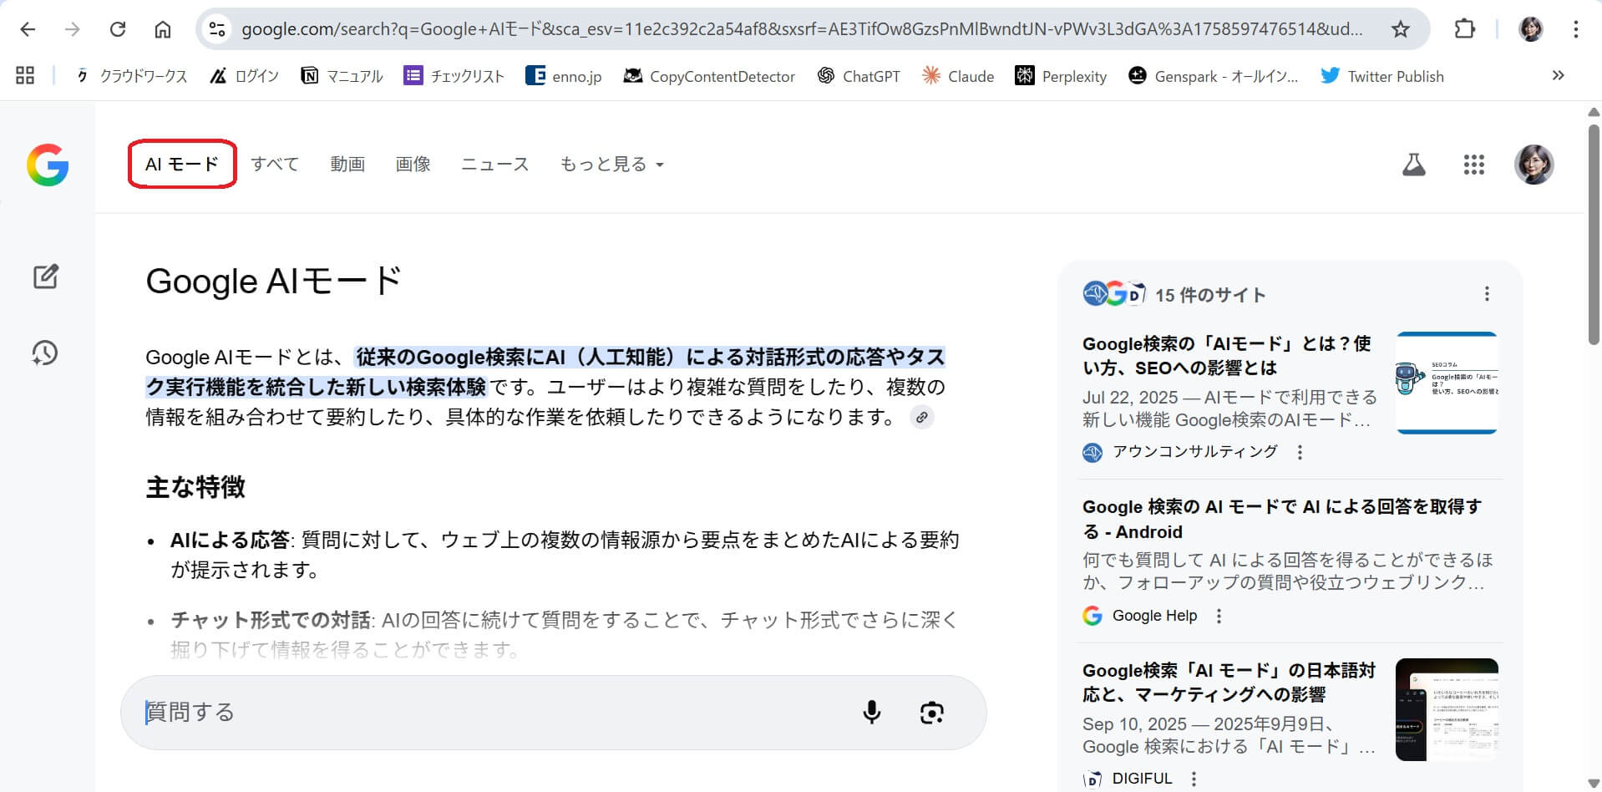Screen dimensions: 1602x792
Task: Click the 質問する input field
Action: tap(493, 712)
